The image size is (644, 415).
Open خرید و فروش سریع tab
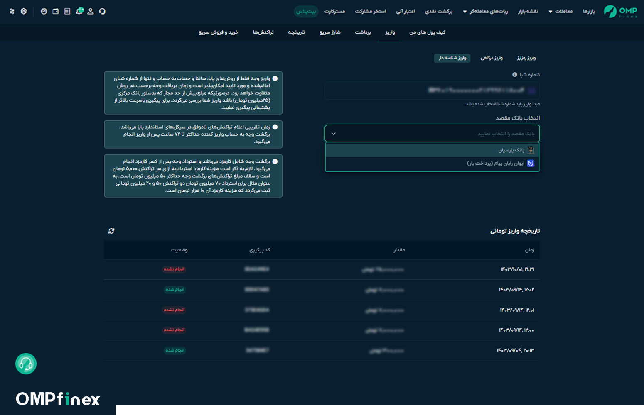[219, 32]
